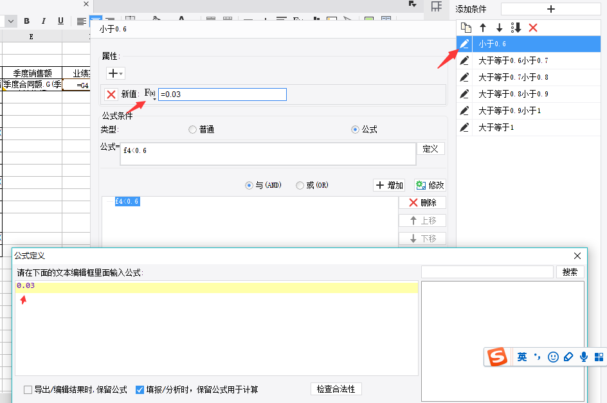This screenshot has width=607, height=403.
Task: Switch IME language via 英 icon
Action: pos(522,357)
